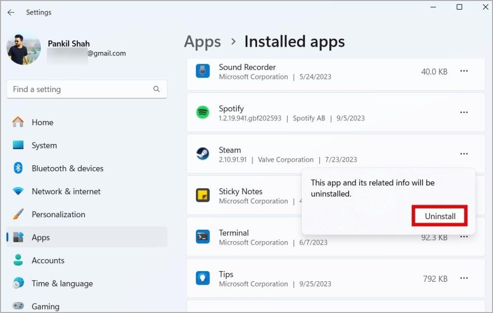Open Accounts settings

[87, 261]
